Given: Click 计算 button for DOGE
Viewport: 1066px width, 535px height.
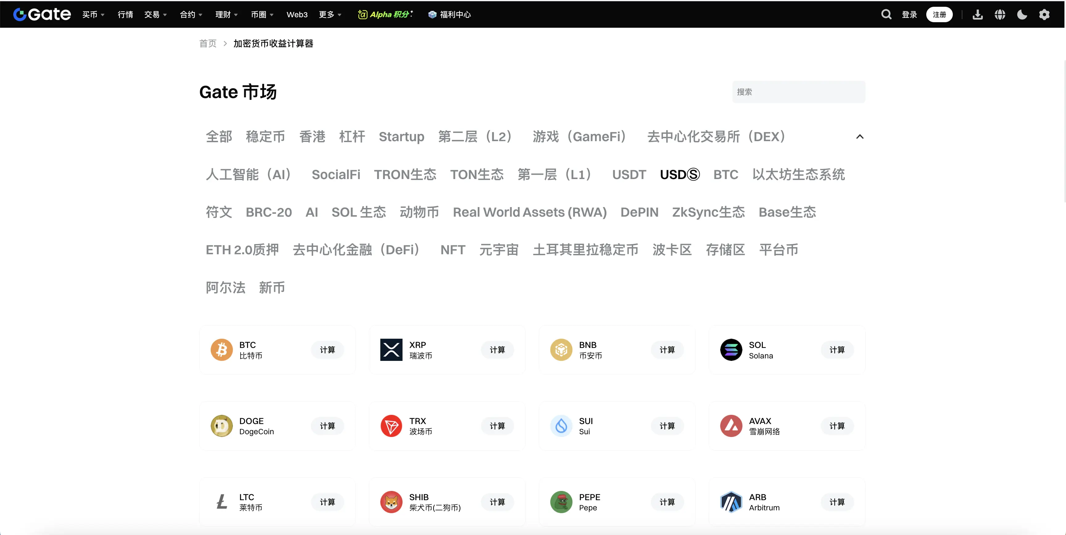Looking at the screenshot, I should click(327, 426).
